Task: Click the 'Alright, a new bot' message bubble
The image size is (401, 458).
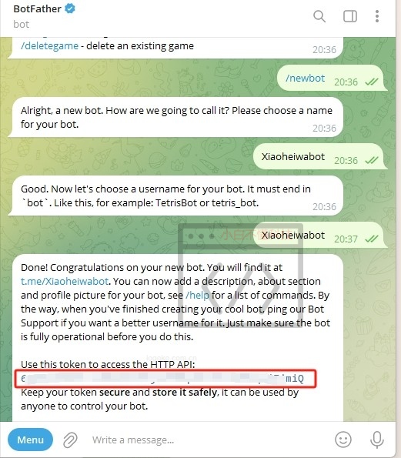Action: click(175, 117)
